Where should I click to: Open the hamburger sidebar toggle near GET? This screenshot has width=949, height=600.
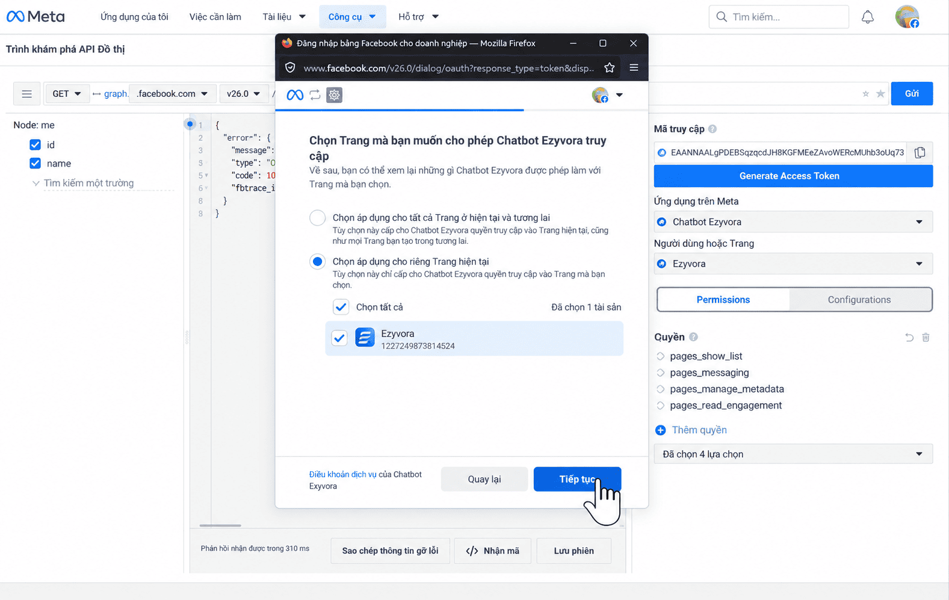[x=27, y=94]
